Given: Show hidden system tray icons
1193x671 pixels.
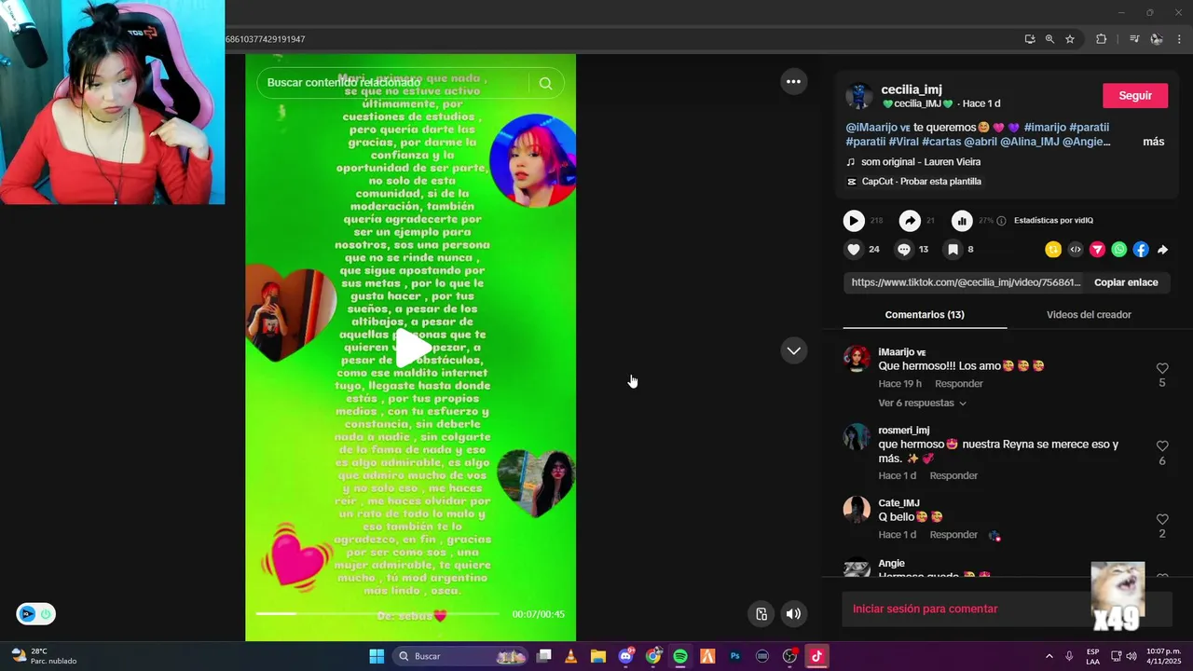Looking at the screenshot, I should coord(1049,656).
